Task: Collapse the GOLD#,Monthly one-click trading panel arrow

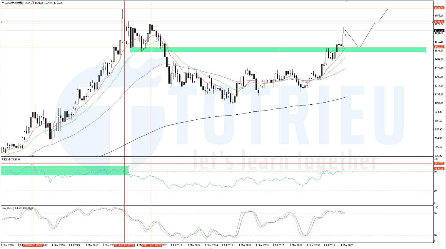Action: pyautogui.click(x=3, y=3)
